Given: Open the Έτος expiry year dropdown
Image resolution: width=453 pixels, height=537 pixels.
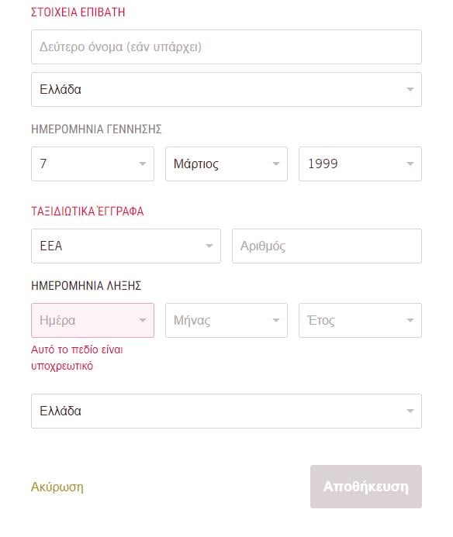Looking at the screenshot, I should tap(360, 320).
